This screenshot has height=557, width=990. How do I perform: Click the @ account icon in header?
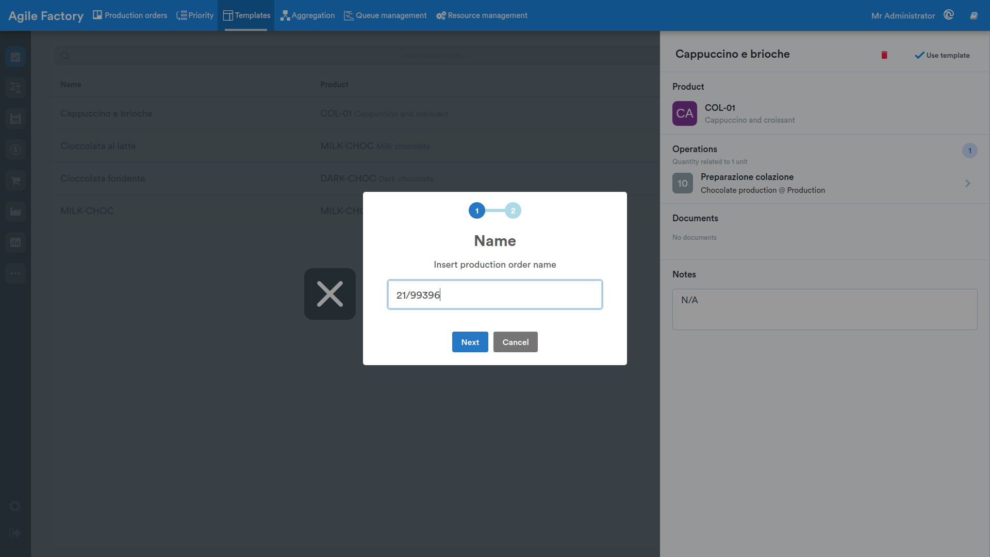(949, 15)
